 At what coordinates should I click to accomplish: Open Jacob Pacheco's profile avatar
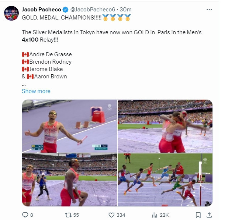(x=11, y=13)
